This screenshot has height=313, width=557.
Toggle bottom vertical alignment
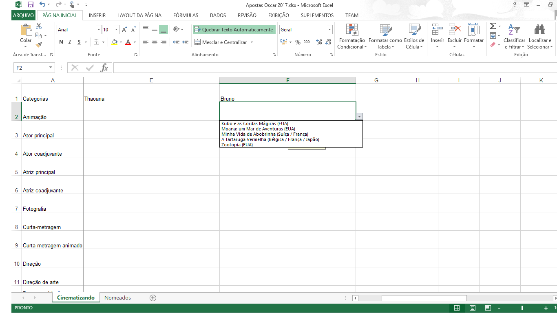point(163,29)
